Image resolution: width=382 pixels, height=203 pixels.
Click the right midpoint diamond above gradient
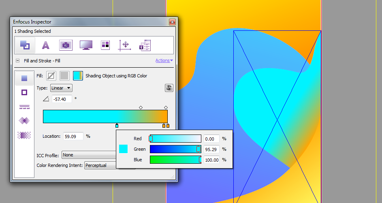point(166,107)
